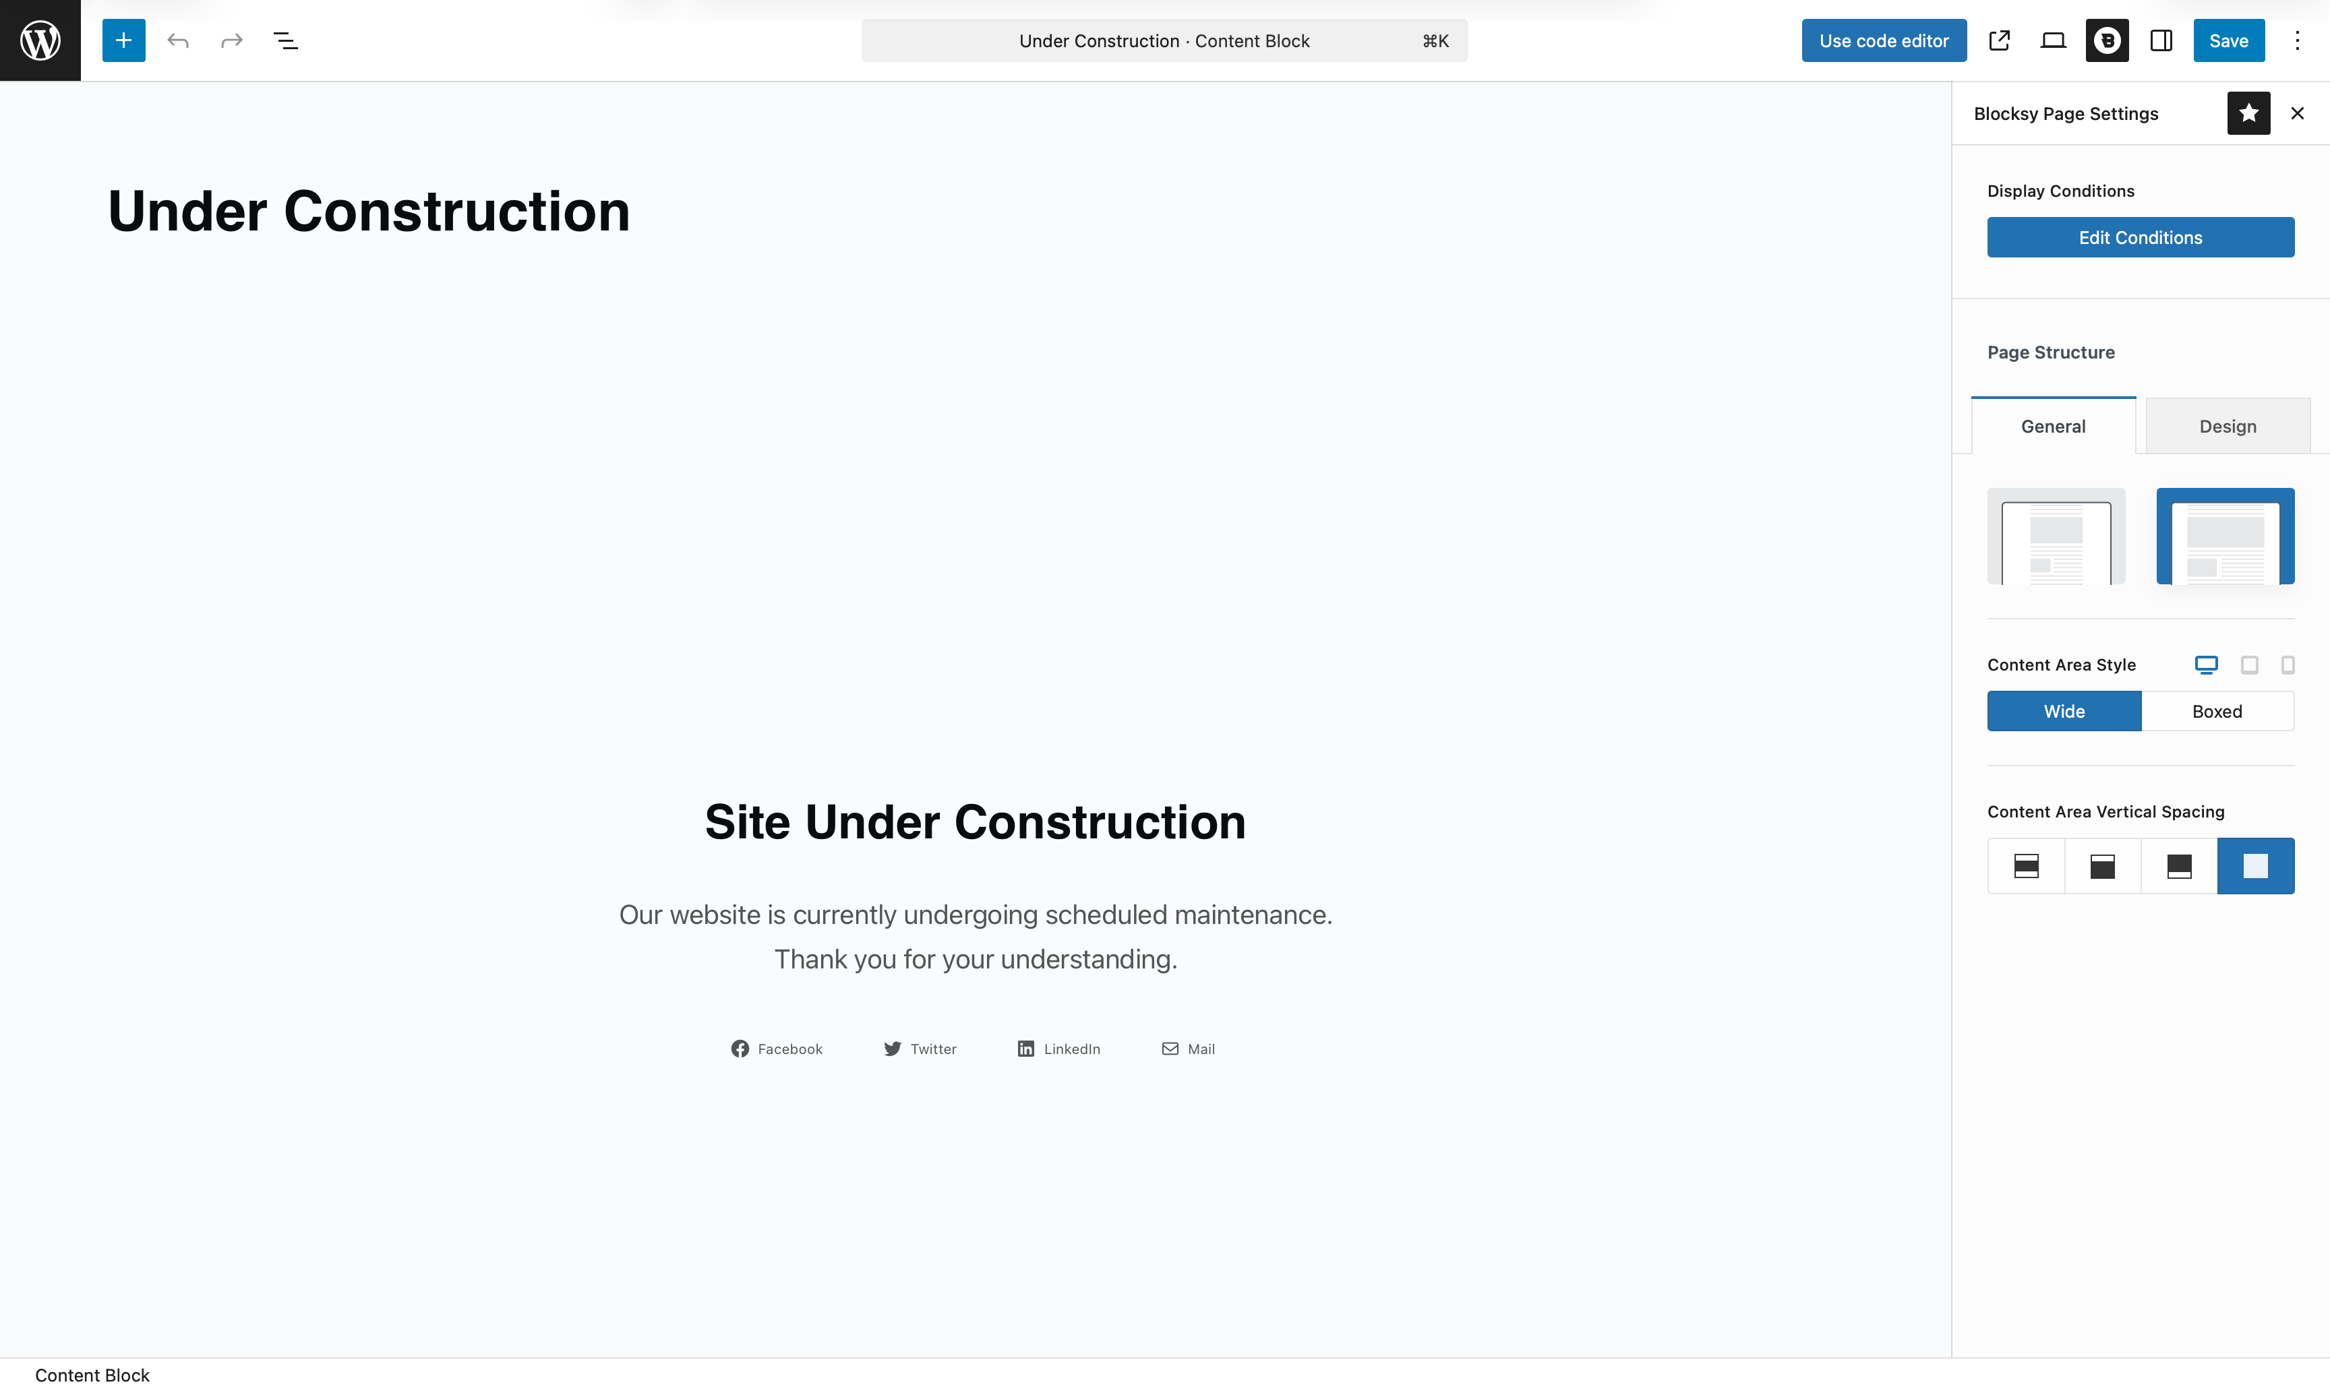View content block in new tab
This screenshot has height=1391, width=2330.
click(x=1999, y=40)
